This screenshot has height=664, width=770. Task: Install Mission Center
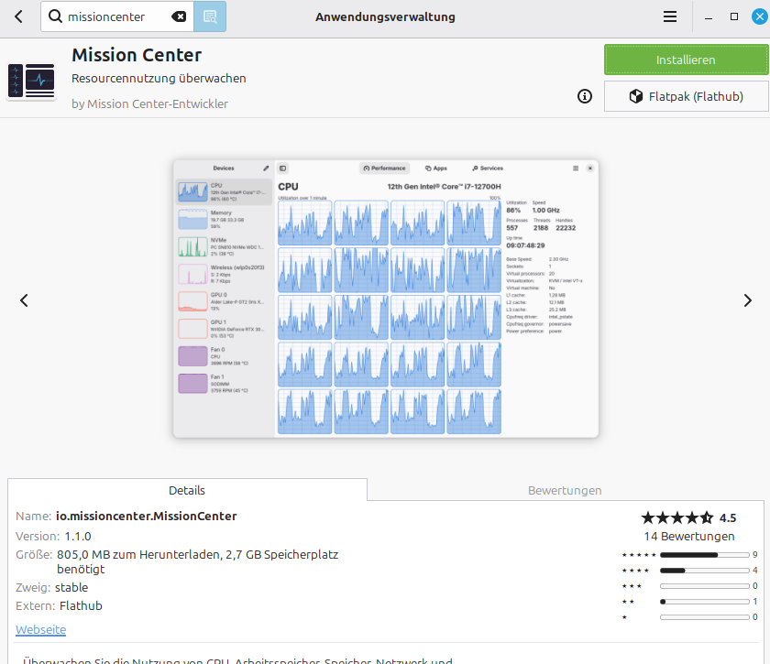coord(686,60)
